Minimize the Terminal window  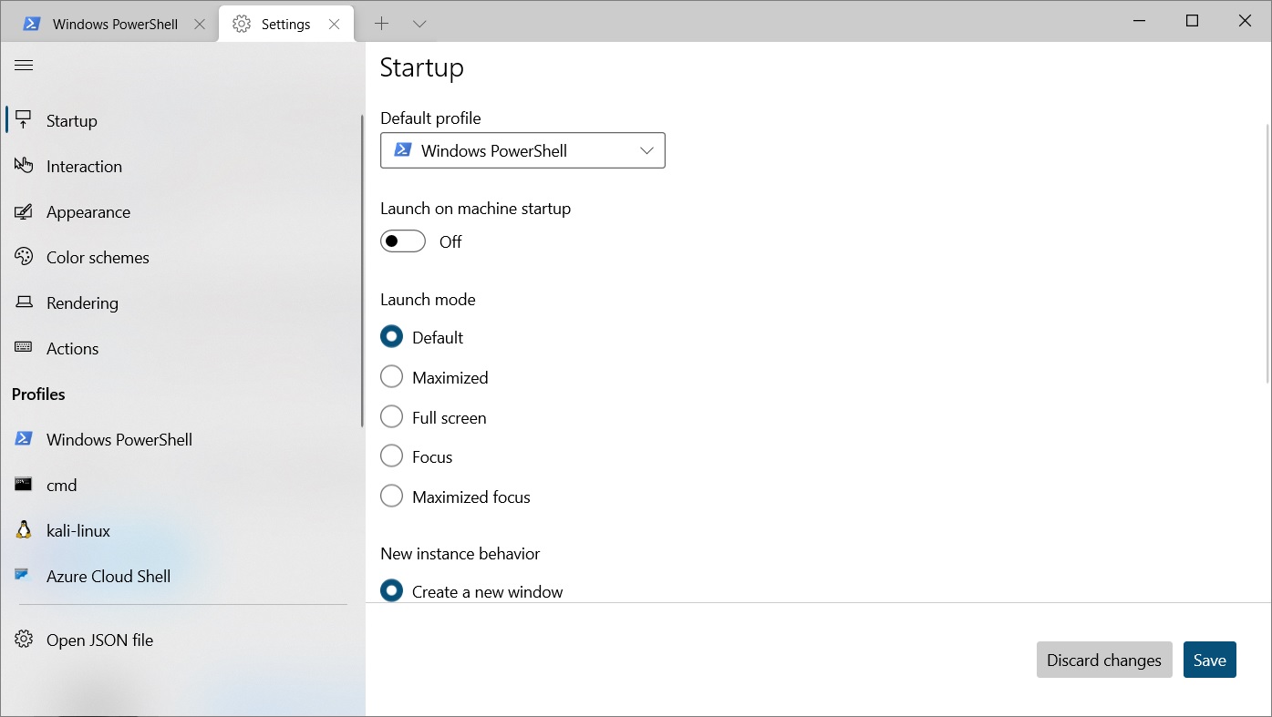1139,21
